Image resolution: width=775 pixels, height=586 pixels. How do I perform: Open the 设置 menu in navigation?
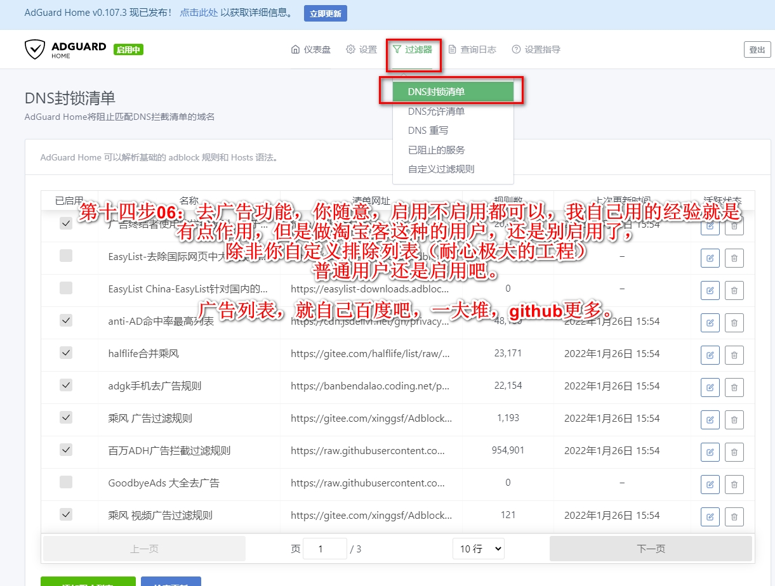click(x=361, y=49)
